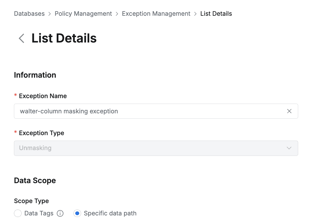
Task: Click the Exception Type field label
Action: [42, 133]
